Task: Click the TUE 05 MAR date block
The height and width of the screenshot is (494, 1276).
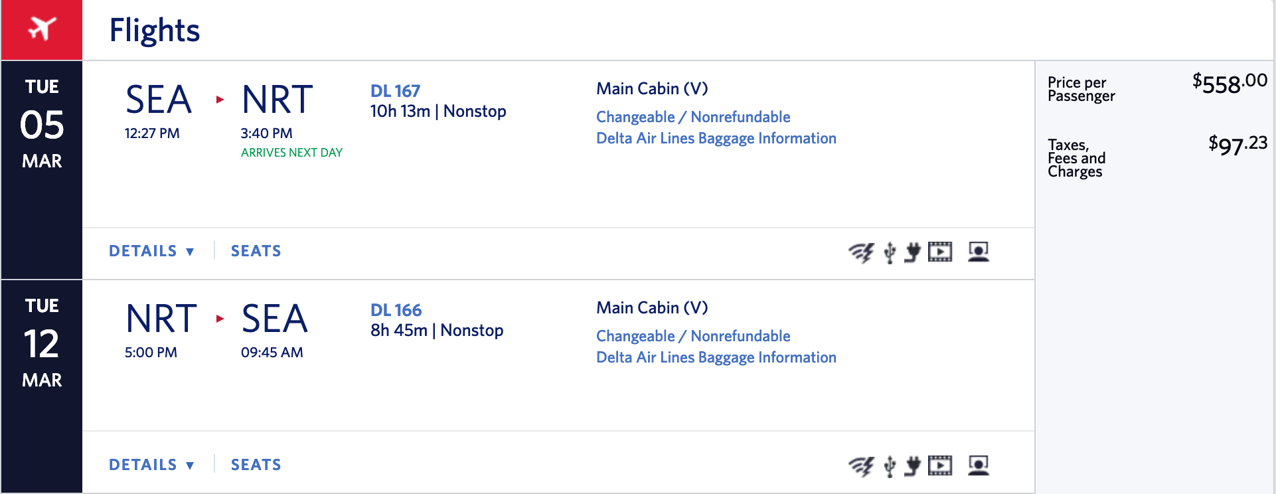Action: [42, 124]
